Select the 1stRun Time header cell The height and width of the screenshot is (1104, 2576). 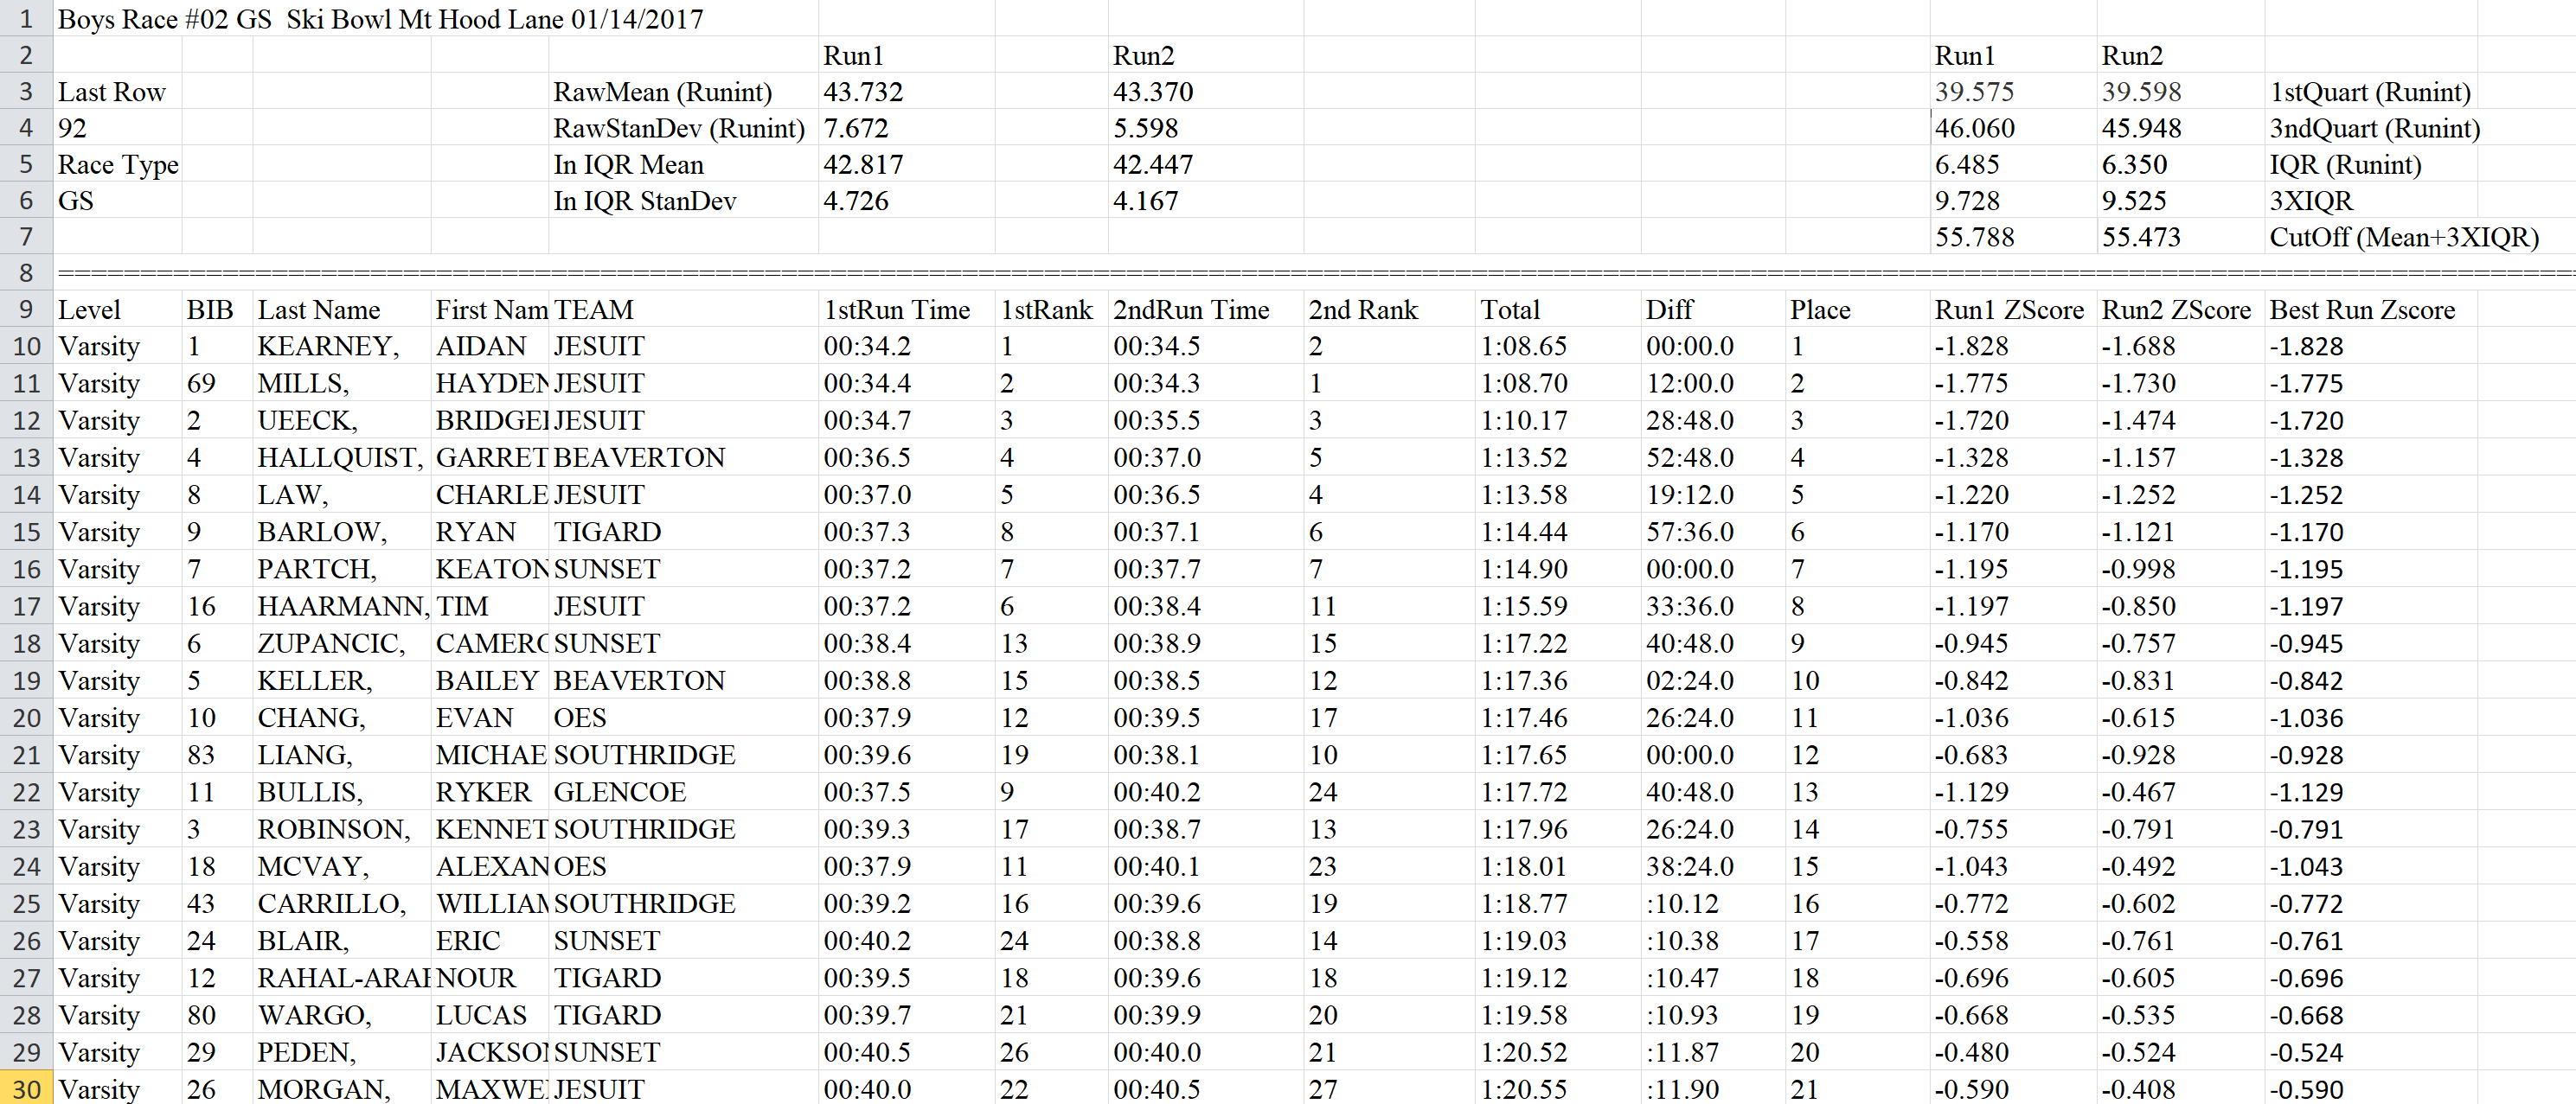coord(897,310)
